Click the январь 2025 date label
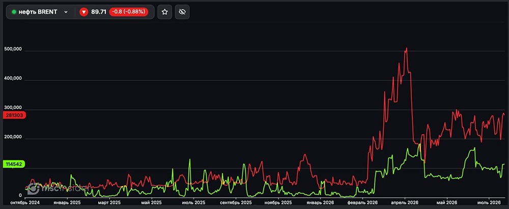509x209 pixels. (x=67, y=203)
